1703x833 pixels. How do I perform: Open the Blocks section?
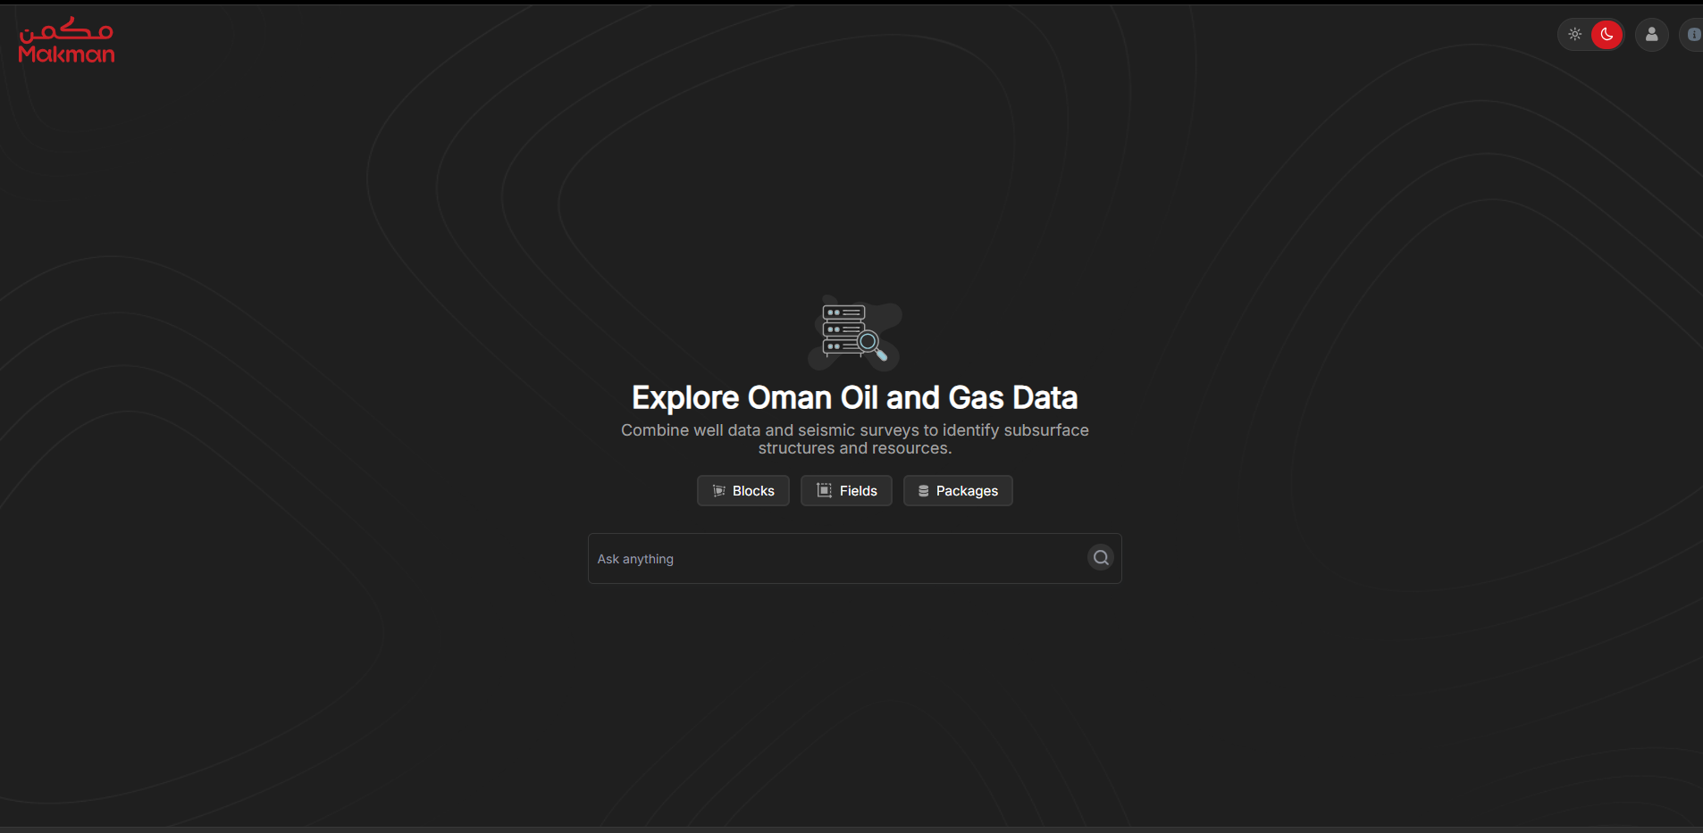743,491
